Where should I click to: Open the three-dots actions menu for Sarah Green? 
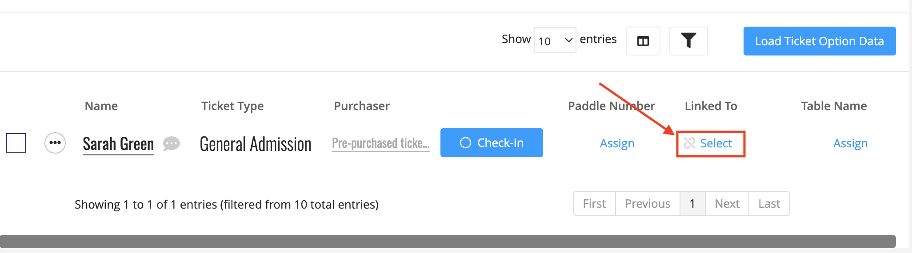55,143
